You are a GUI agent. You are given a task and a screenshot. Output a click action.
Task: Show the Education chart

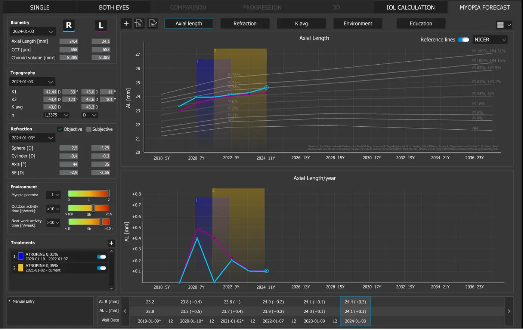pos(421,24)
